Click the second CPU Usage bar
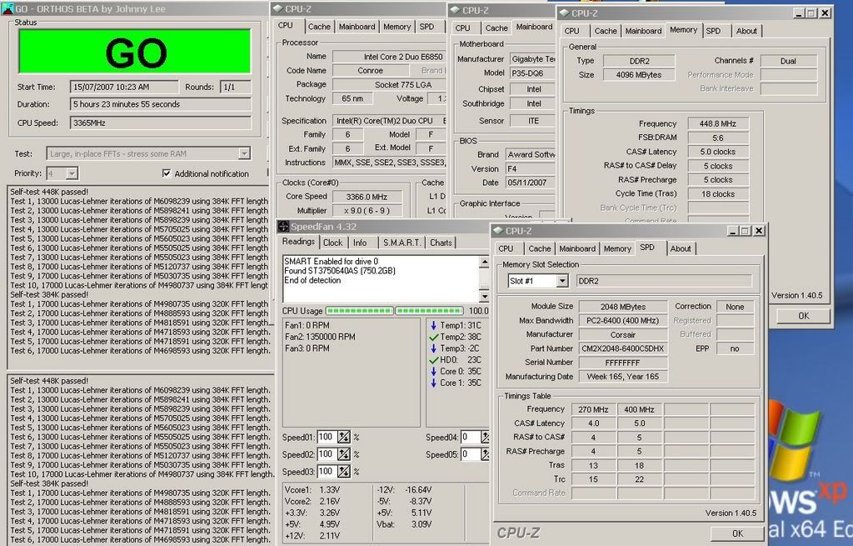Viewport: 853px width, 546px height. click(429, 311)
